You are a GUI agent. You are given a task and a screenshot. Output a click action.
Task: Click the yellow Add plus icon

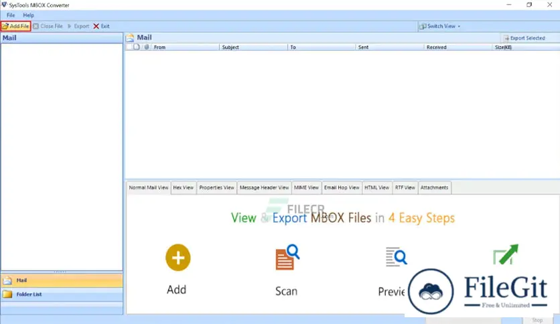(178, 258)
